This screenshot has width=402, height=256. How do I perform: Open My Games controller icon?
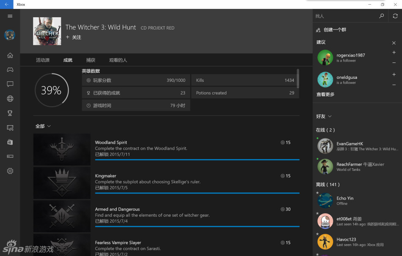(10, 70)
